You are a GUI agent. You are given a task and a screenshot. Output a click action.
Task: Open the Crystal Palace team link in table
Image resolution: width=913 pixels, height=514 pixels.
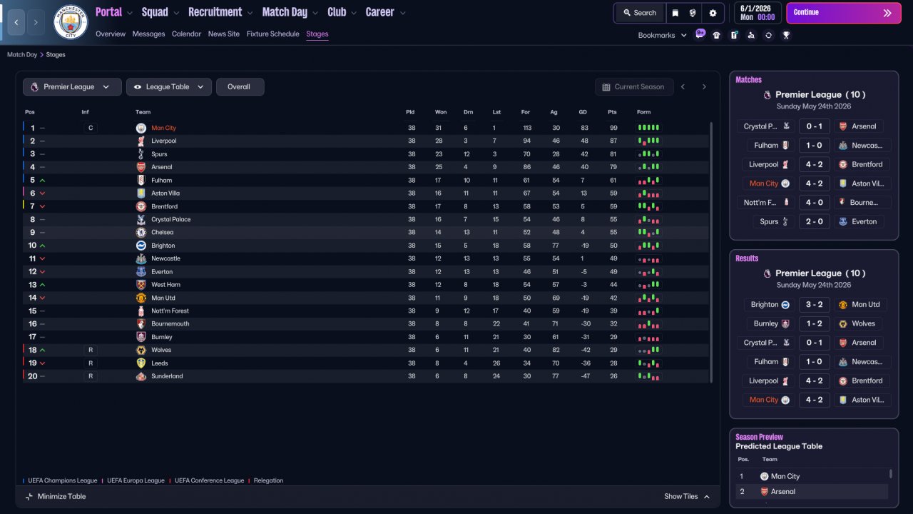171,219
